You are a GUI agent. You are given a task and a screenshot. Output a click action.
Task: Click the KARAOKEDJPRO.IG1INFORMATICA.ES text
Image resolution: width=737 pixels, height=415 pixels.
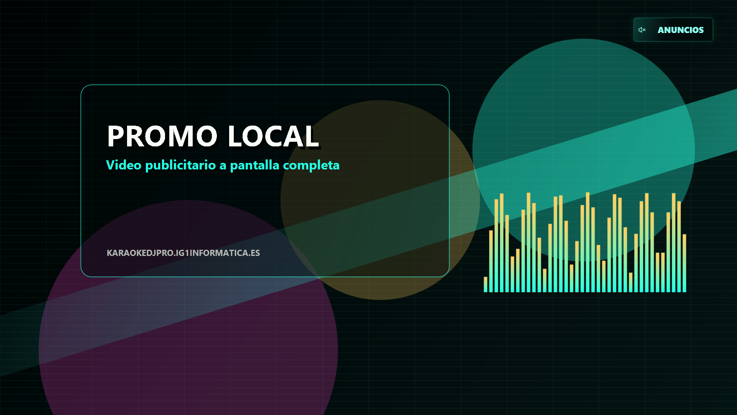click(183, 253)
